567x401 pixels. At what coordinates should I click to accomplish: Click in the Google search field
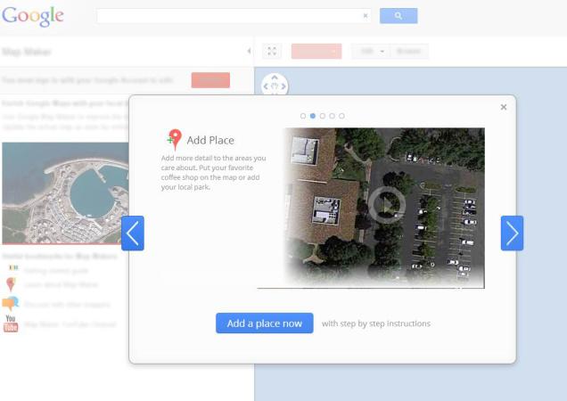pyautogui.click(x=227, y=16)
